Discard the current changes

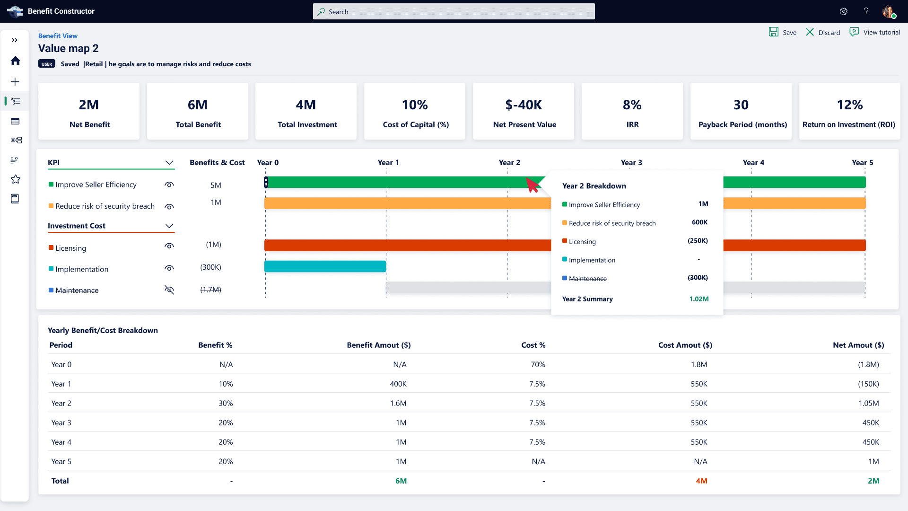[x=822, y=32]
